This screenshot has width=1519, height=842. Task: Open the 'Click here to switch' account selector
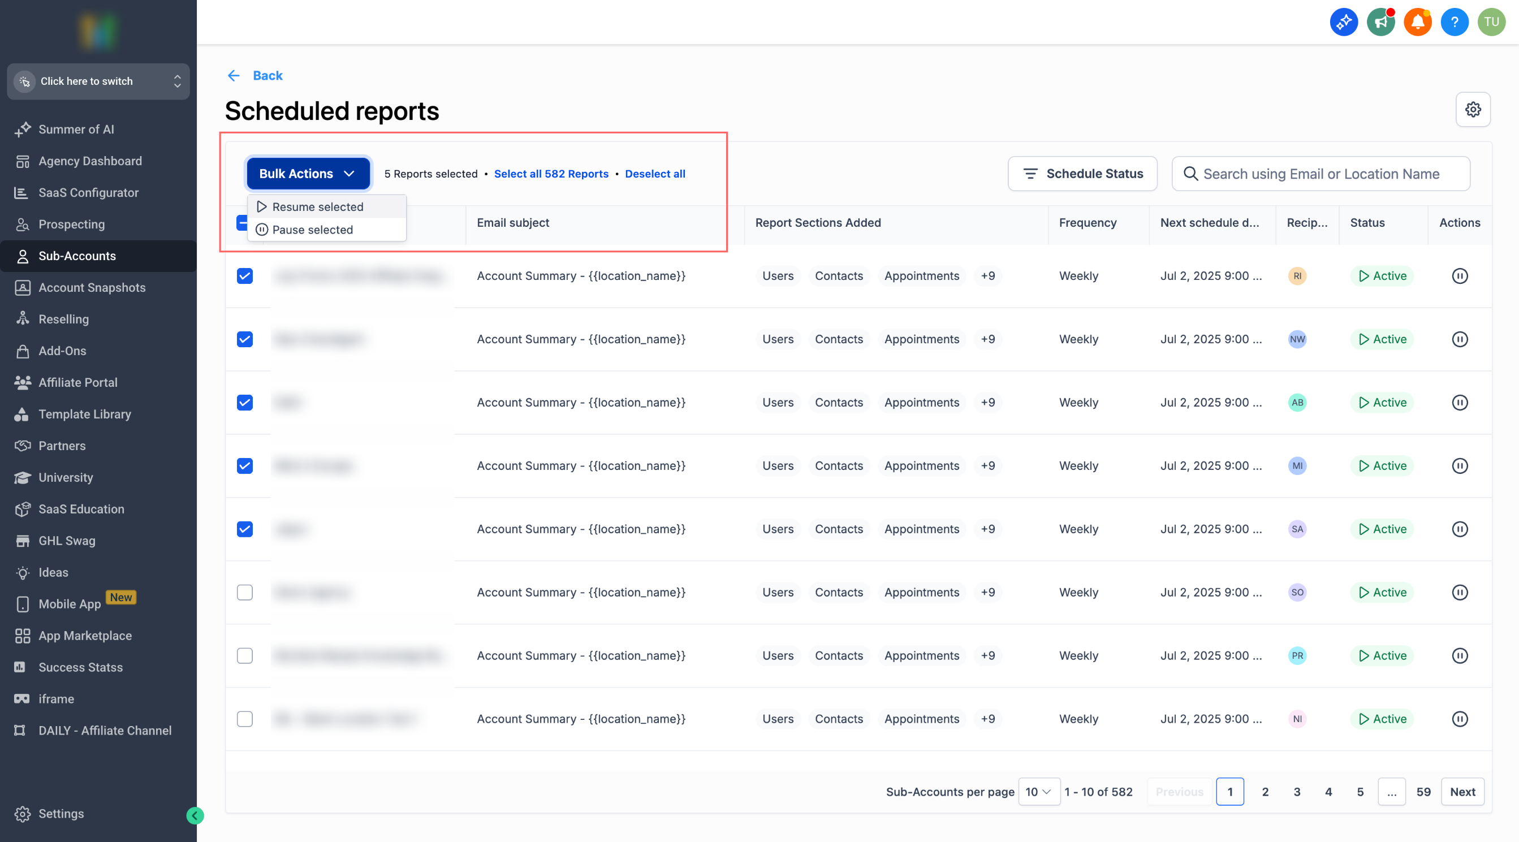(x=98, y=81)
